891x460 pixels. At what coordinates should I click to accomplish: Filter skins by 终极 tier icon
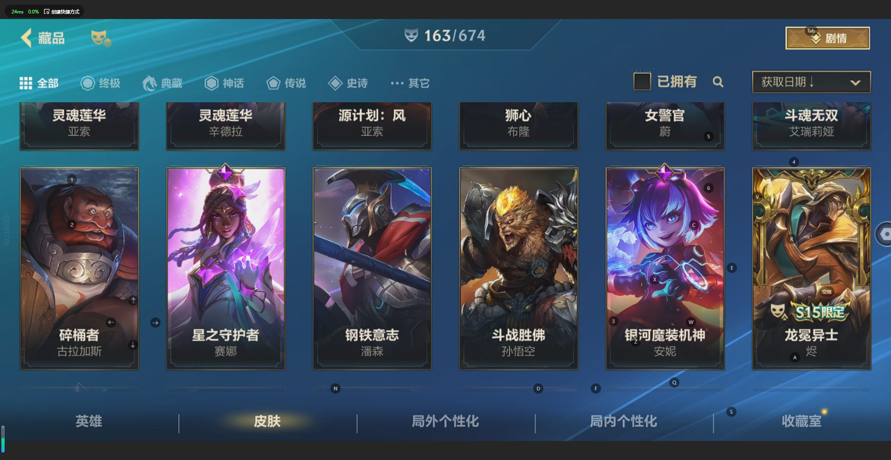pos(87,83)
